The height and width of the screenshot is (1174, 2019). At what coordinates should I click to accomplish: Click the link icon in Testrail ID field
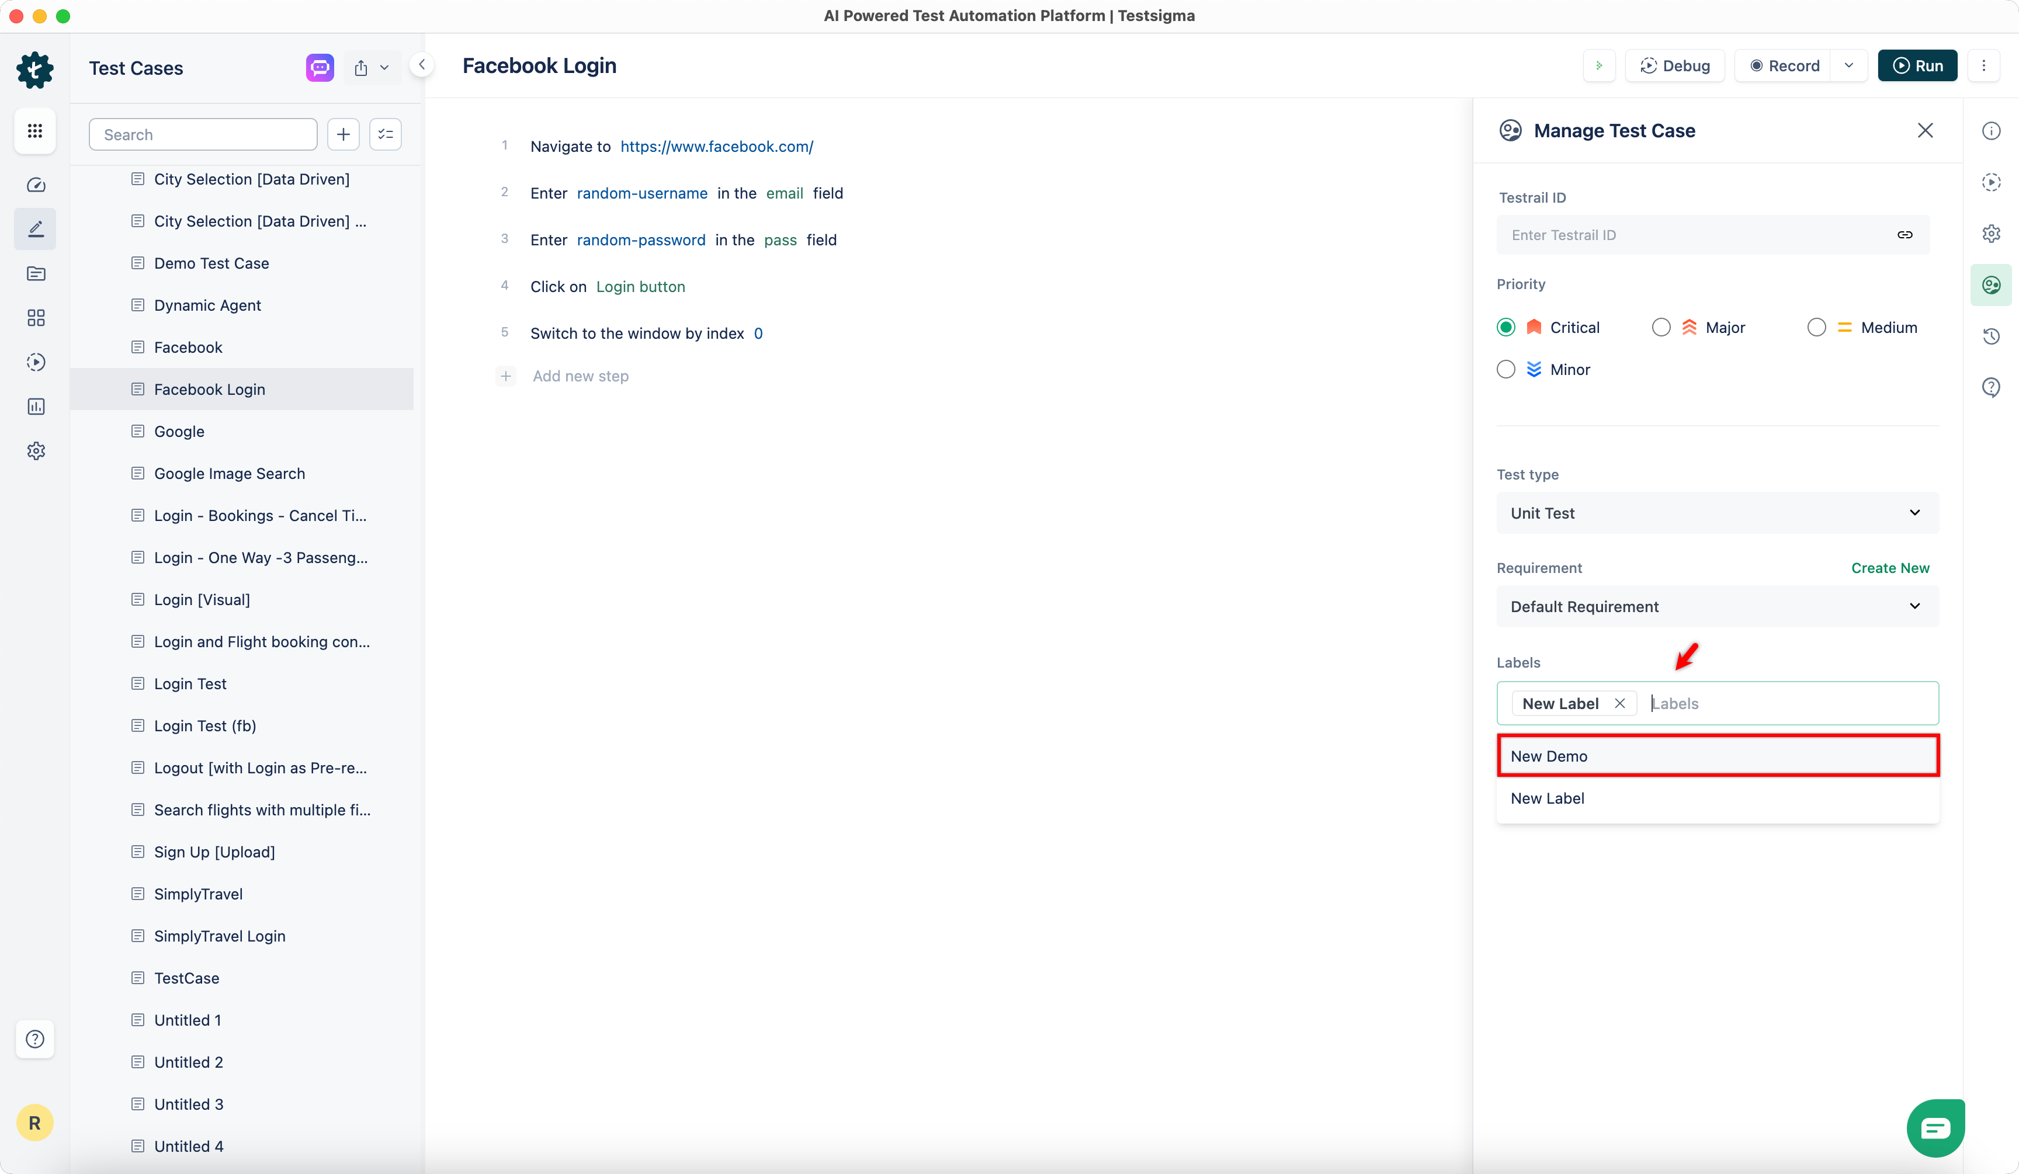point(1904,235)
